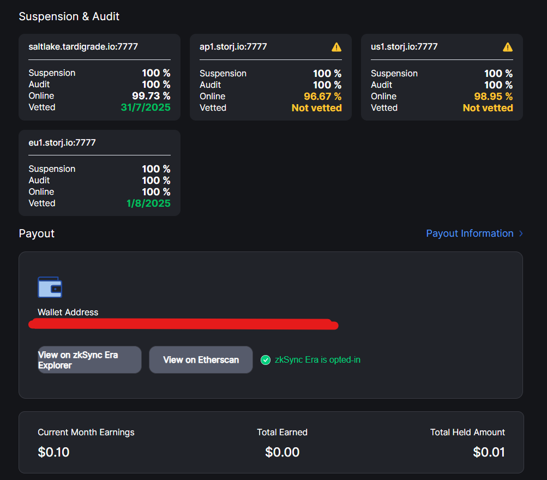Select the saltlake.tardigrade.io:7777 satellite card title
The height and width of the screenshot is (480, 547).
coord(83,46)
